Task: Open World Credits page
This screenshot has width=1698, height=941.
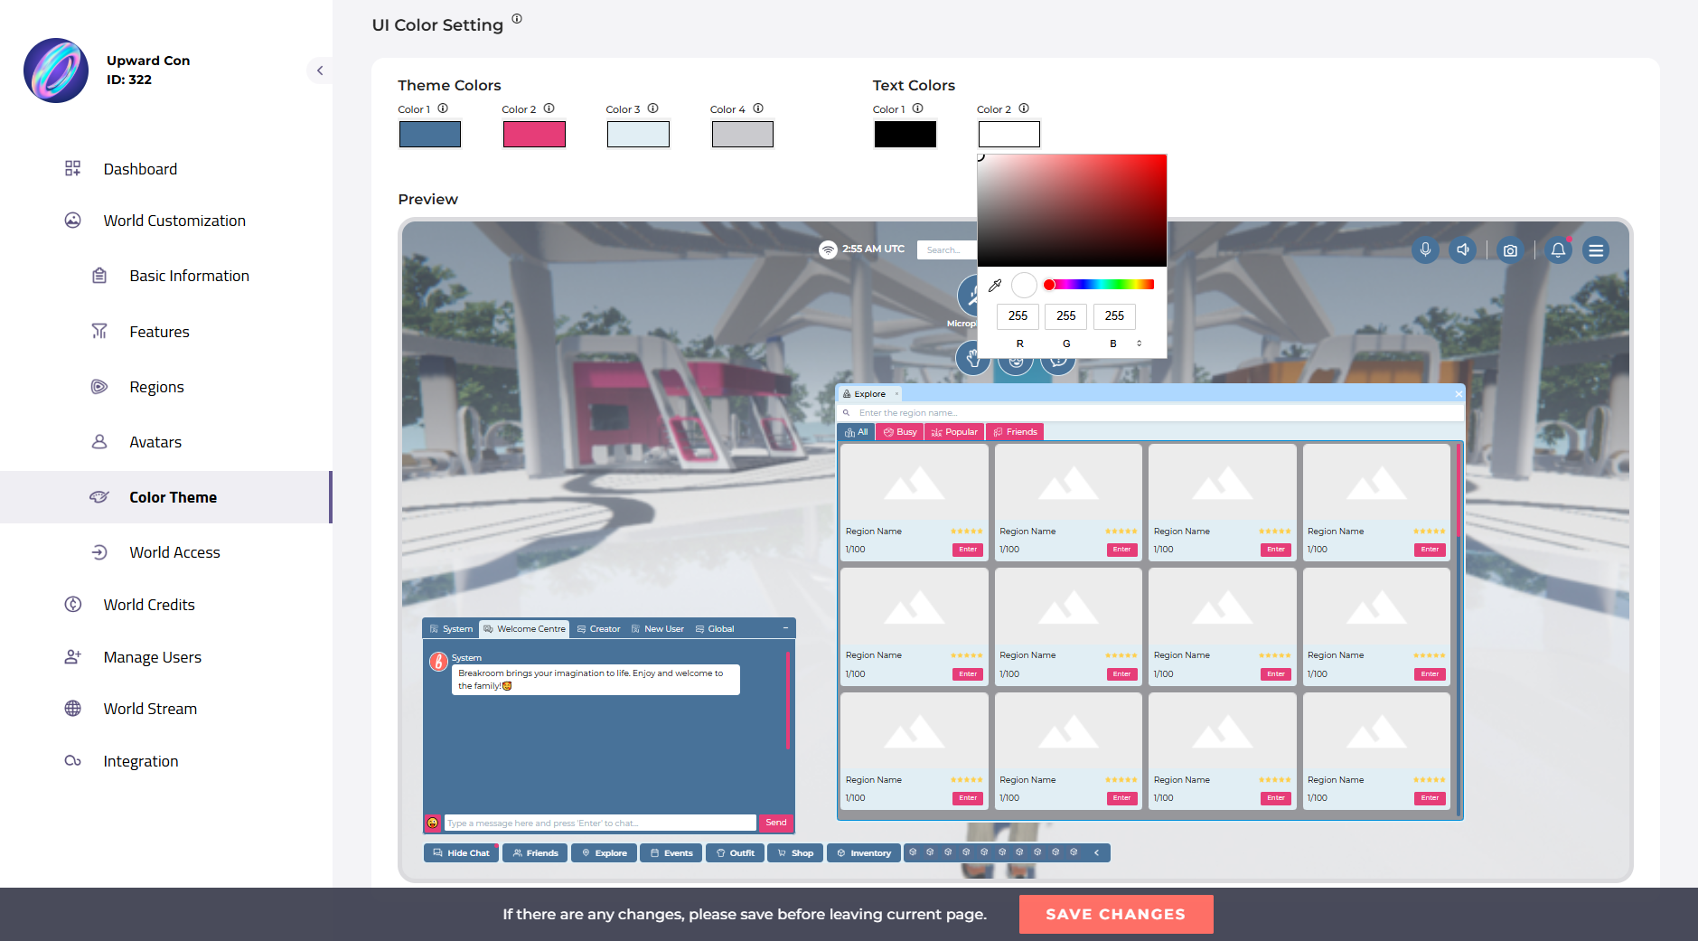Action: pos(149,605)
